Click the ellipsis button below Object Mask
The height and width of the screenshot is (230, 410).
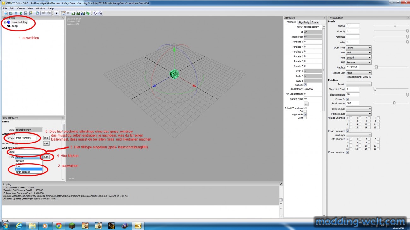(306, 104)
